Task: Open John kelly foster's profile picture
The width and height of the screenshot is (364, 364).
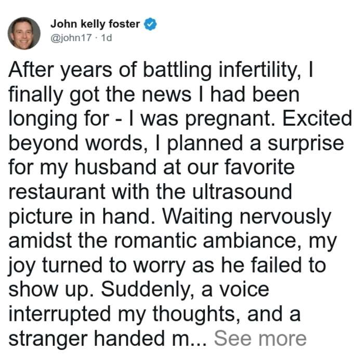Action: click(24, 33)
